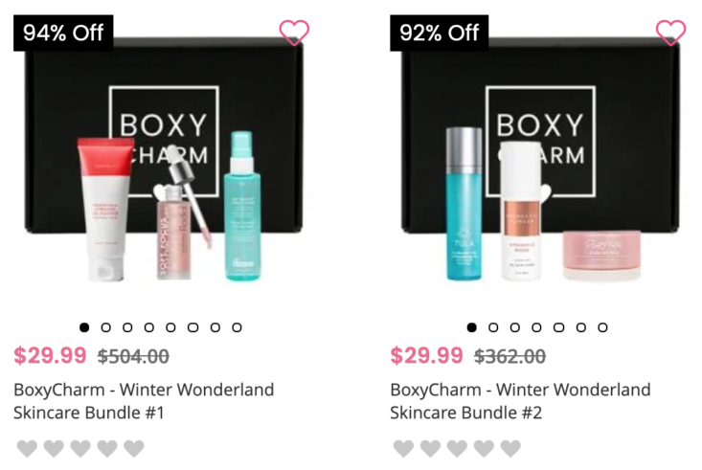Click fifth rating heart under Bundle #1
The width and height of the screenshot is (702, 470).
[134, 449]
